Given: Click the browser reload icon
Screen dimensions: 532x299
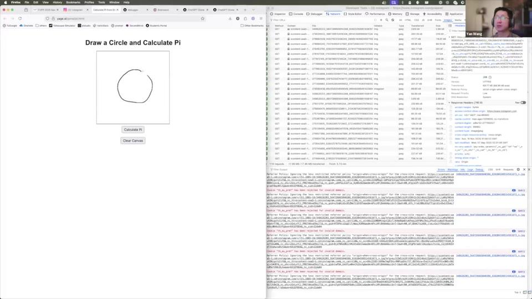Looking at the screenshot, I should pyautogui.click(x=20, y=19).
